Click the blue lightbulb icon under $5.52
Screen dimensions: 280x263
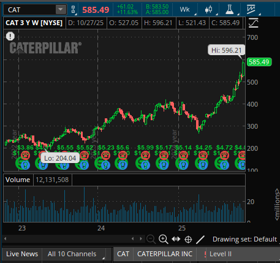[x=84, y=165]
